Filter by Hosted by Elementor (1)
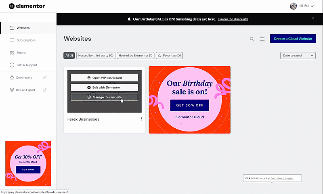 click(135, 55)
